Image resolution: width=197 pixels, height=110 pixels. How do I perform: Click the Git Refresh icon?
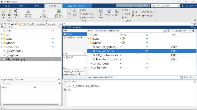tap(109, 13)
